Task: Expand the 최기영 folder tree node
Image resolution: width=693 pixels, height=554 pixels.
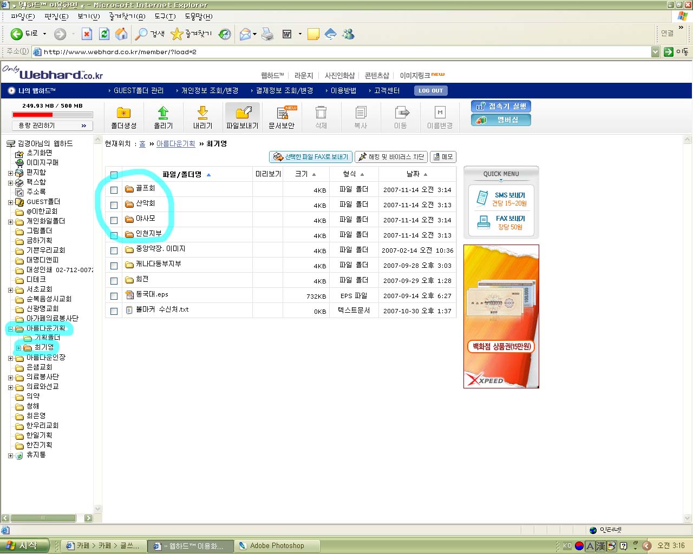Action: (x=18, y=348)
